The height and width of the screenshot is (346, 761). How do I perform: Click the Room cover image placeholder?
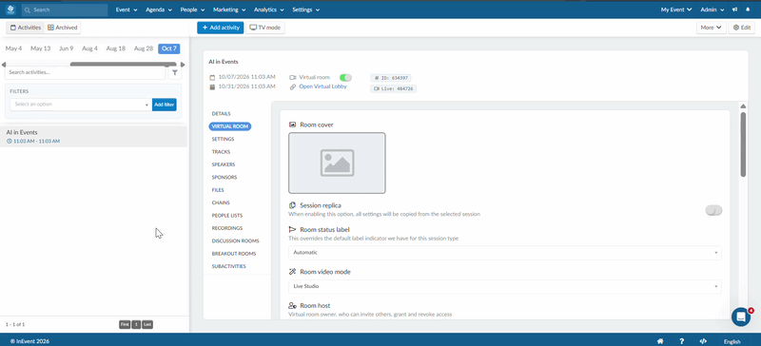tap(337, 163)
